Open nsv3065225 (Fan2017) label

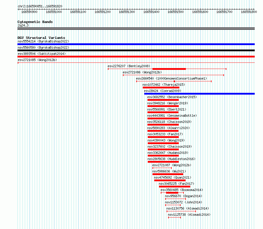click(x=176, y=184)
